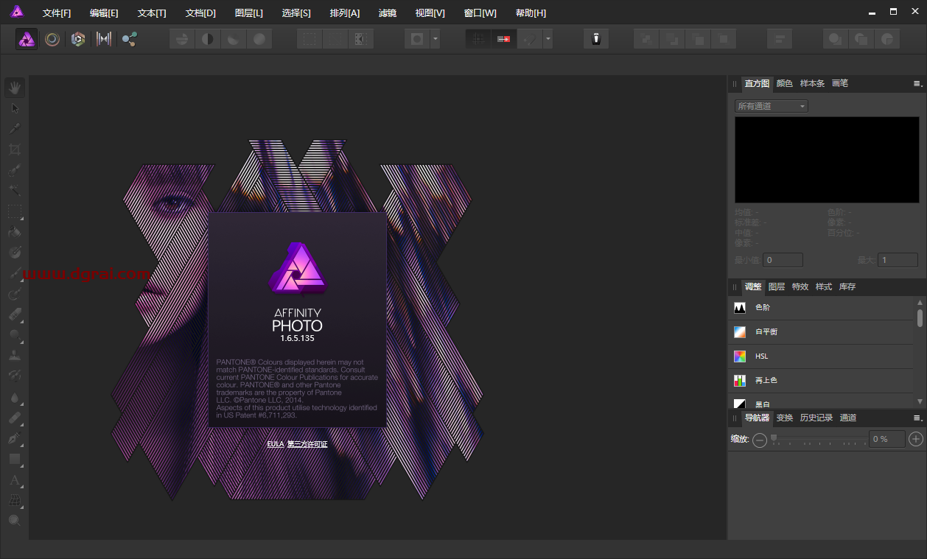Switch to the 通道 tab
This screenshot has width=927, height=559.
[848, 418]
